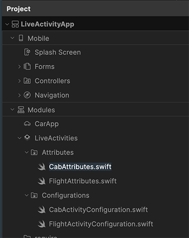Viewport: 189px width, 238px height.
Task: Click the Splash Screen icon
Action: [27, 52]
